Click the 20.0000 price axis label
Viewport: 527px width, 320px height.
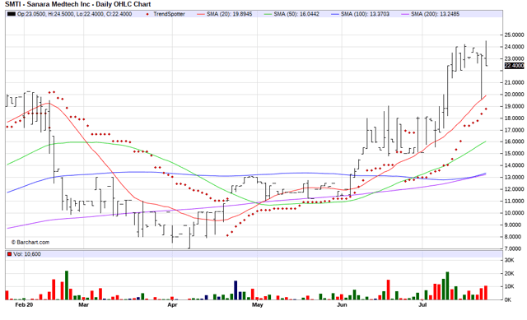click(x=514, y=95)
